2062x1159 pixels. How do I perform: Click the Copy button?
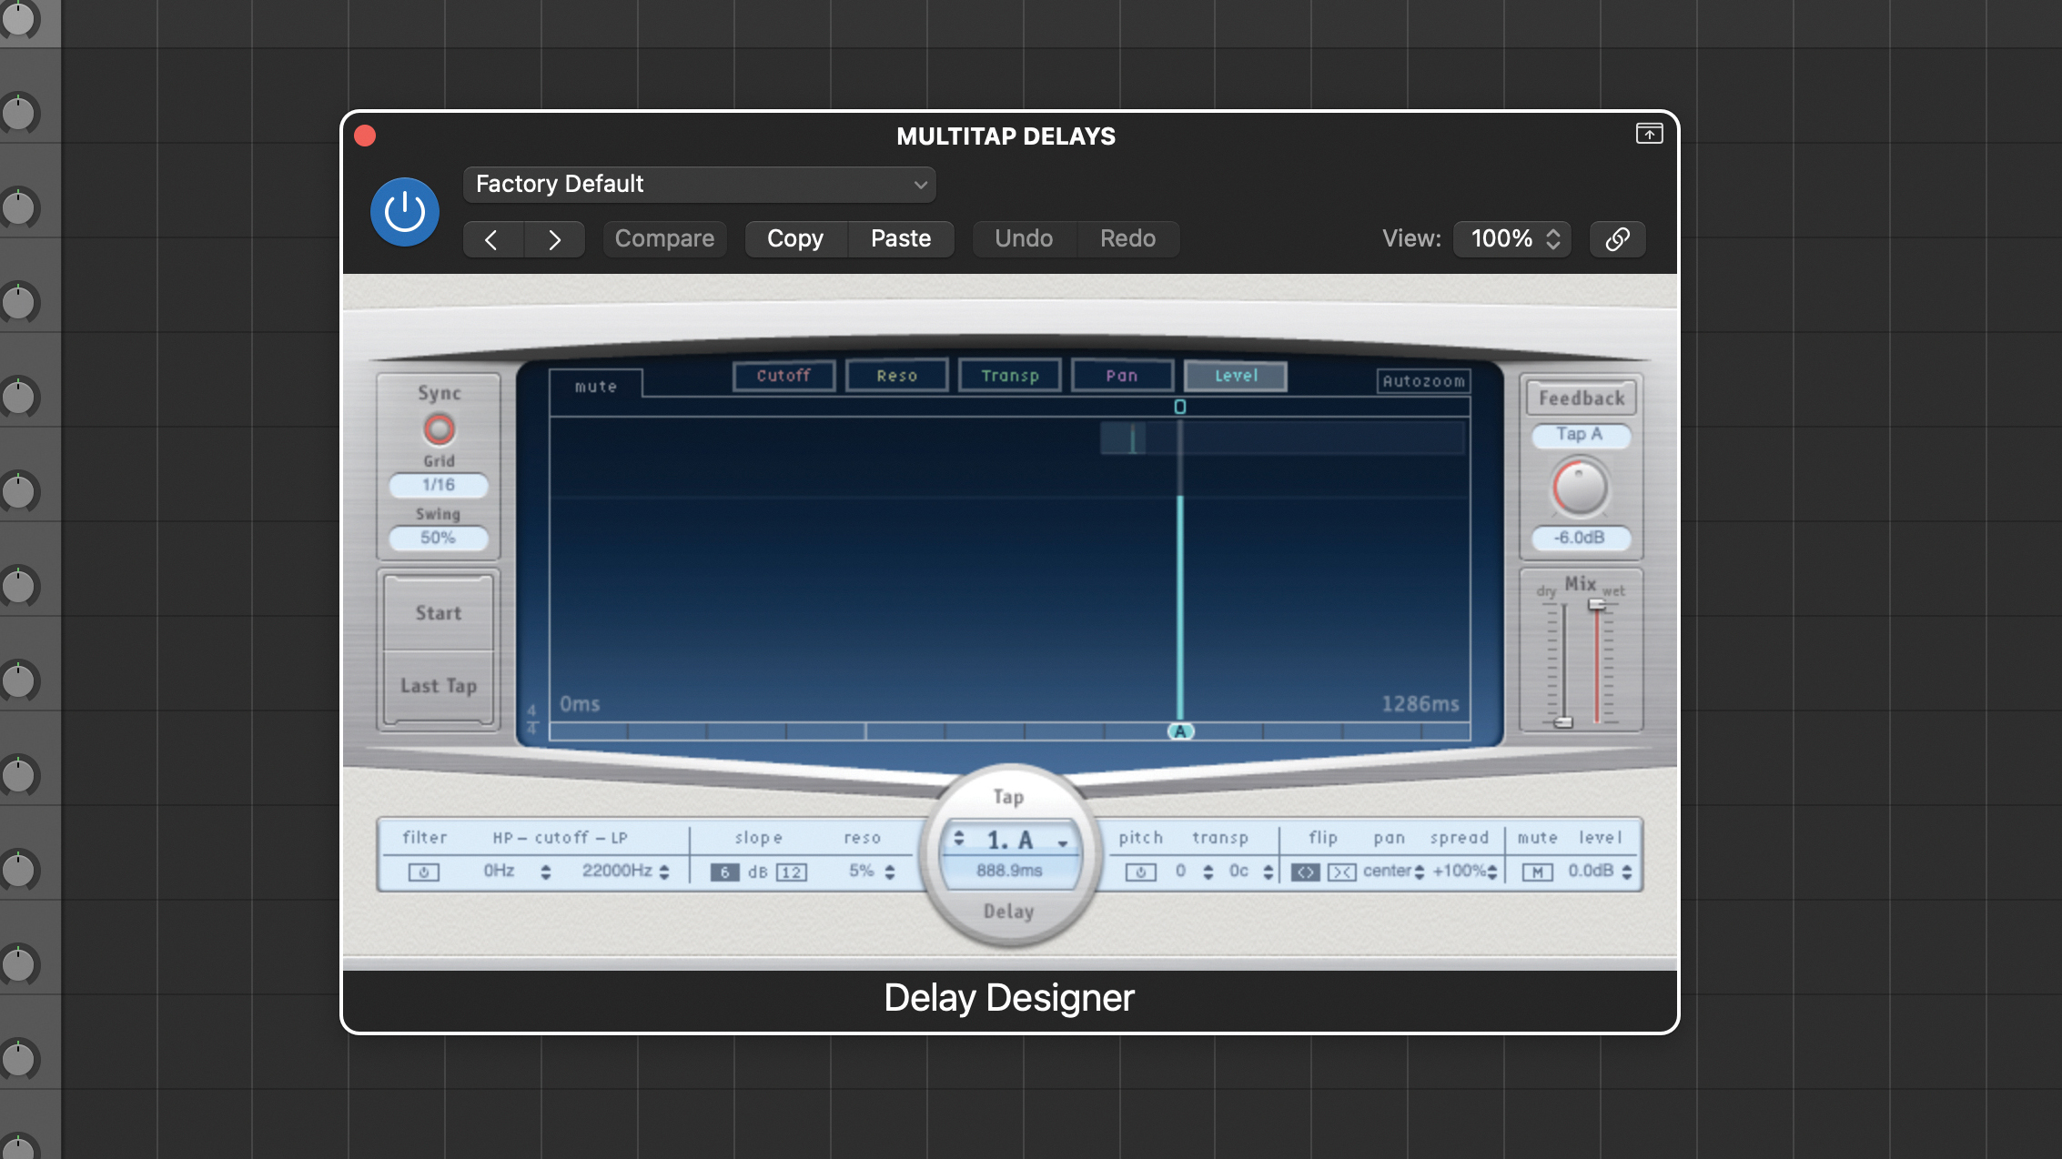[795, 239]
